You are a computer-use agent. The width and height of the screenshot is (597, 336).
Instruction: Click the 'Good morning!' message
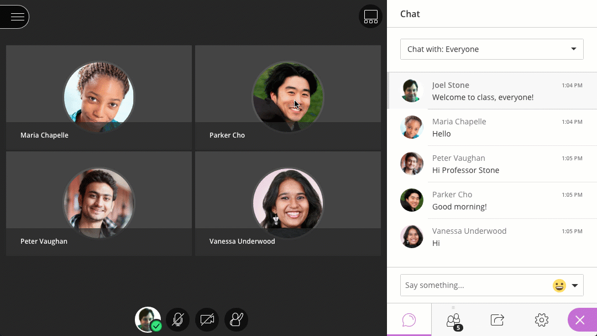pyautogui.click(x=459, y=207)
